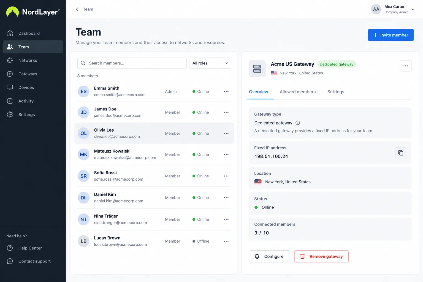Open the All roles dropdown

(210, 63)
